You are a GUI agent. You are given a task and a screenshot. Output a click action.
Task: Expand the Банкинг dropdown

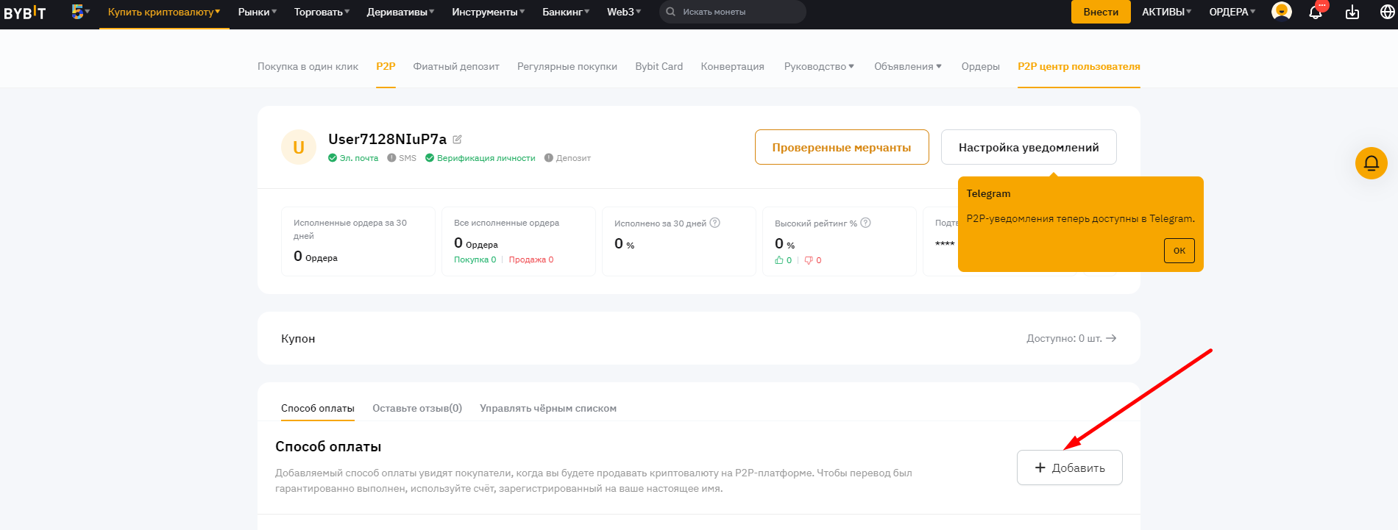coord(566,12)
